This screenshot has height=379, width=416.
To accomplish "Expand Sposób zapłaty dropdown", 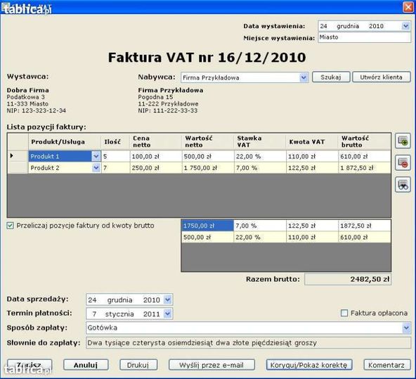I will tap(406, 328).
